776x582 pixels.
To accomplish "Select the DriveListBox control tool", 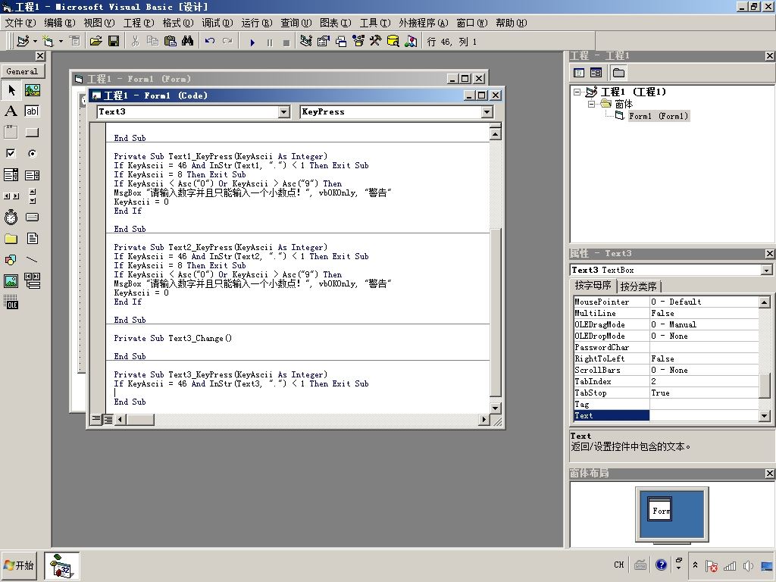I will point(32,217).
